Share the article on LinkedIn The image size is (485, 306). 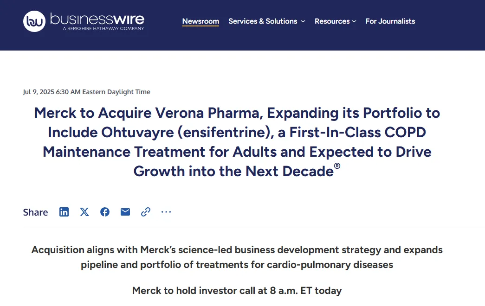click(x=64, y=212)
